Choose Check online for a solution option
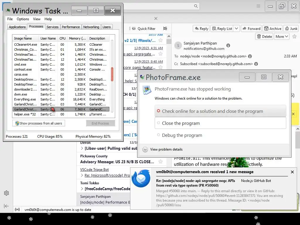 pos(220,111)
